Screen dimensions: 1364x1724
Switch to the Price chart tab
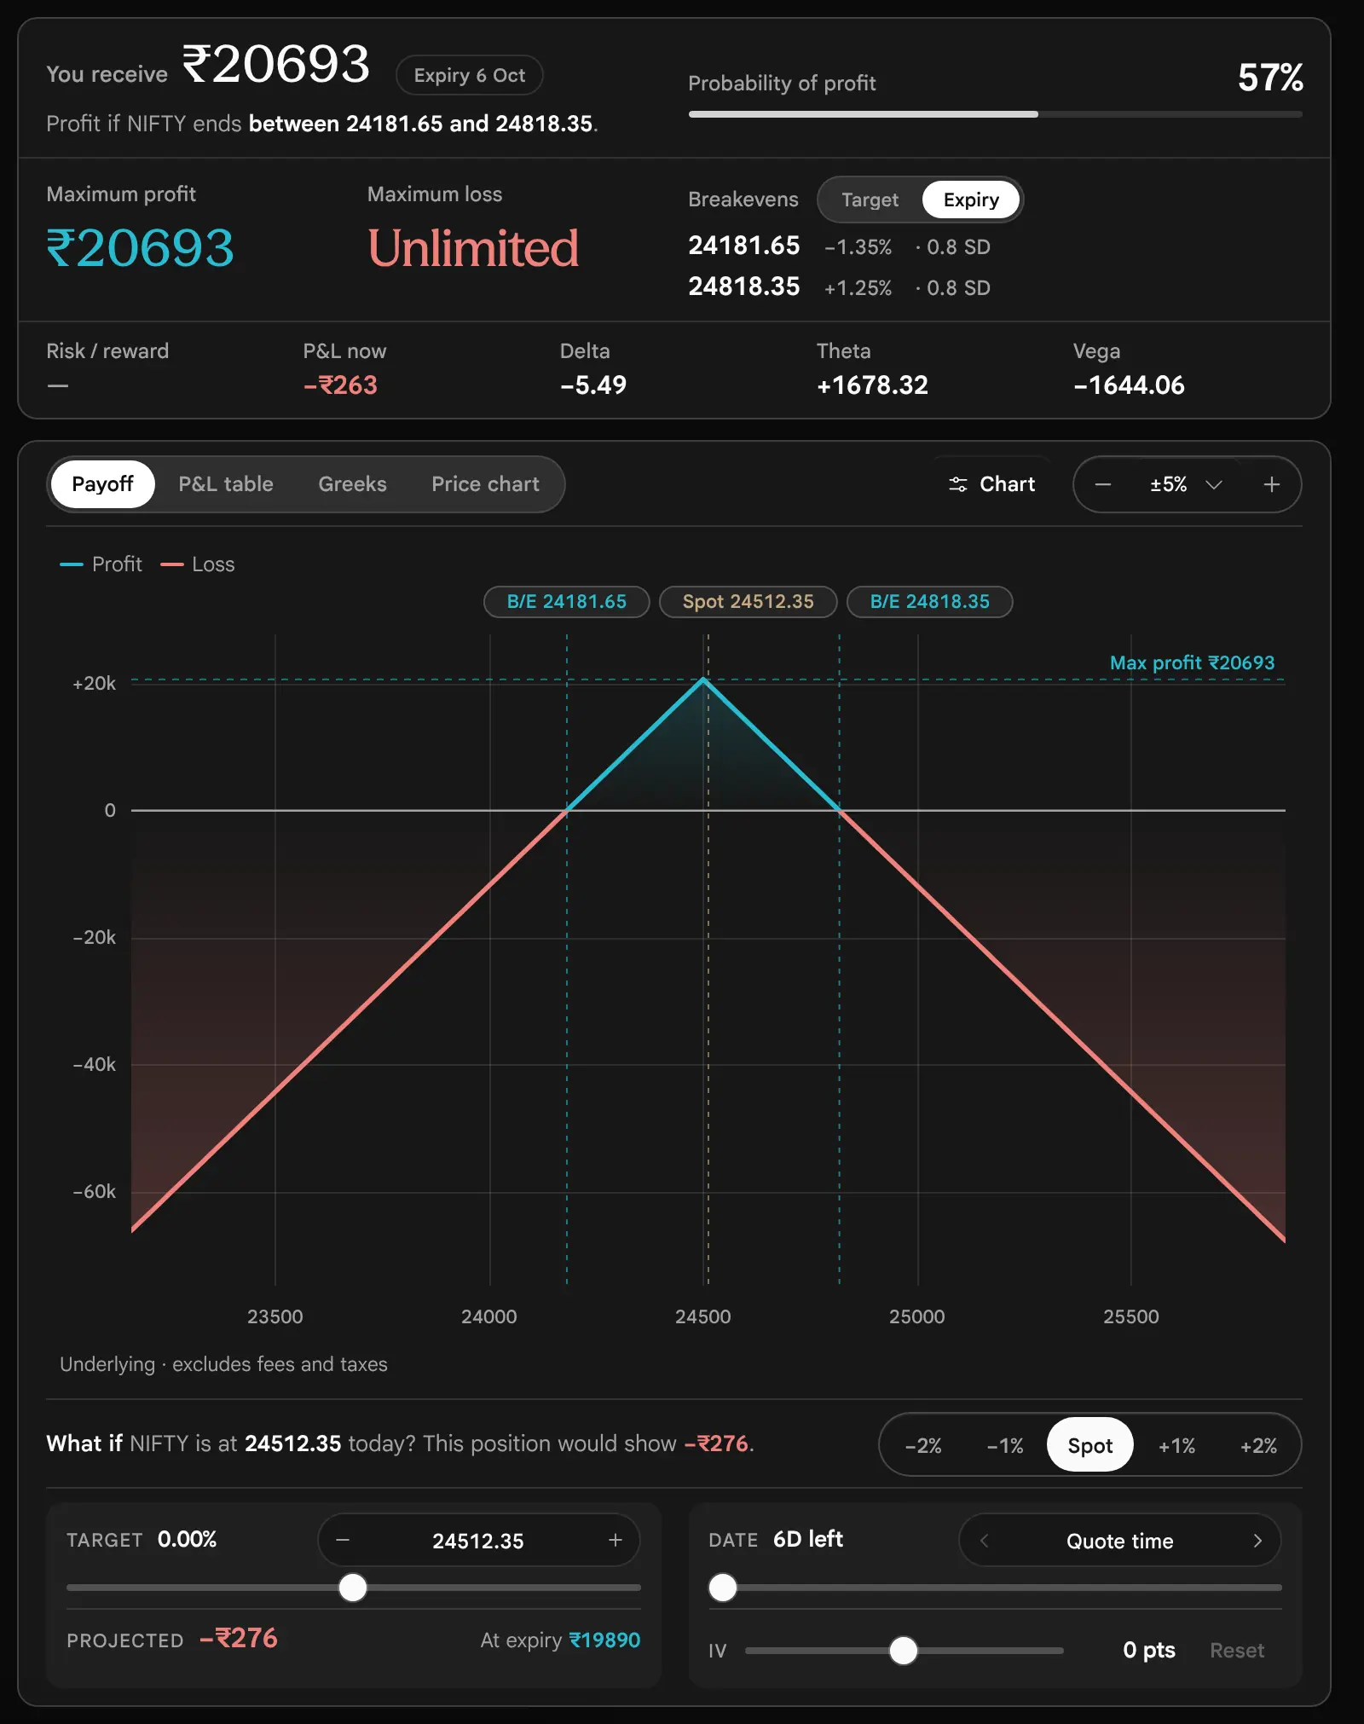485,484
